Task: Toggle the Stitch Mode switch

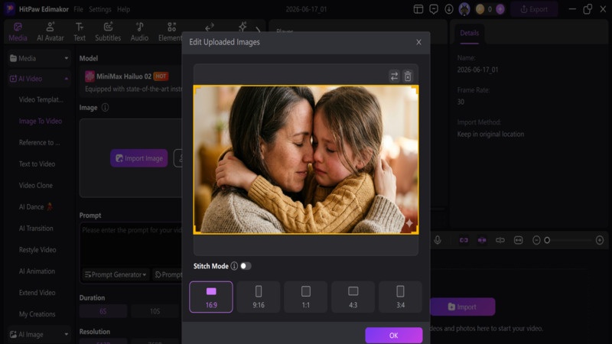Action: click(246, 266)
